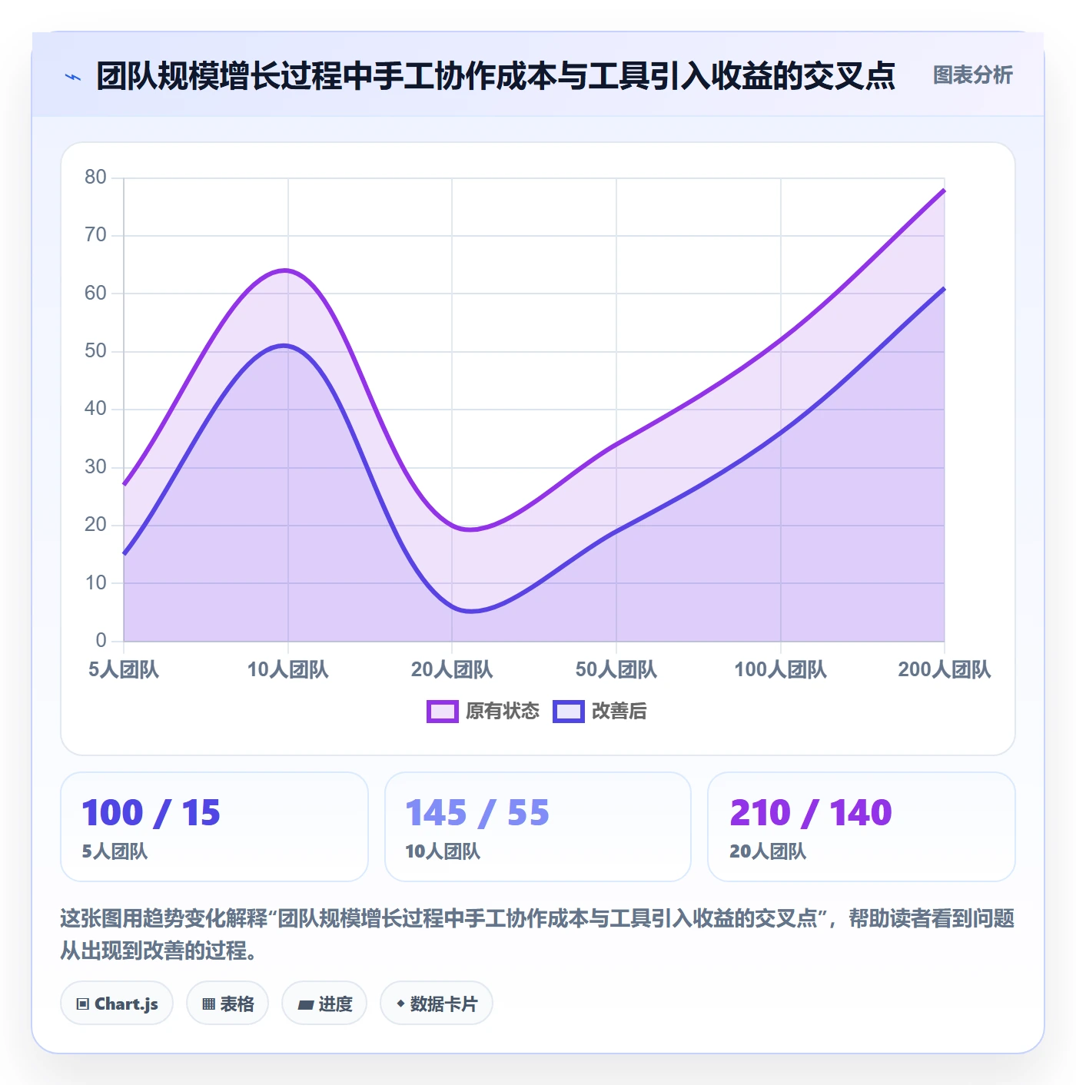Click the chart title heading text
The height and width of the screenshot is (1085, 1076).
pos(496,75)
